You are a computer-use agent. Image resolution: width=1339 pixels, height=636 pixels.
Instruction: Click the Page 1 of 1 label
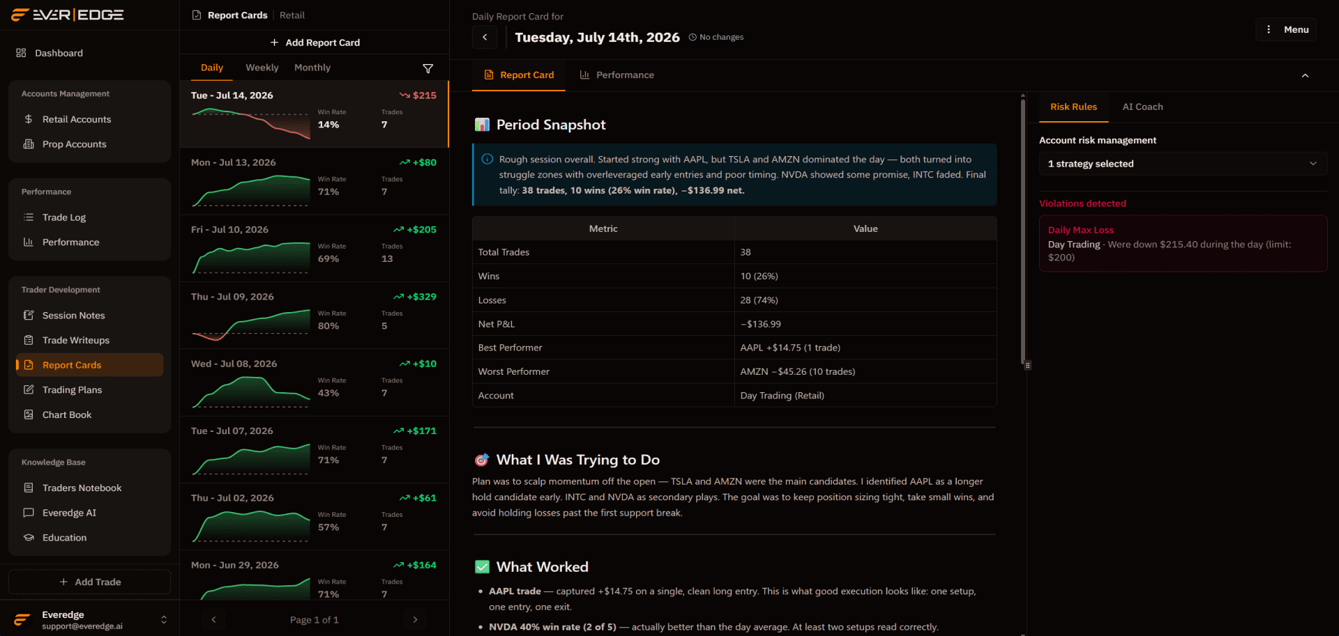point(315,620)
